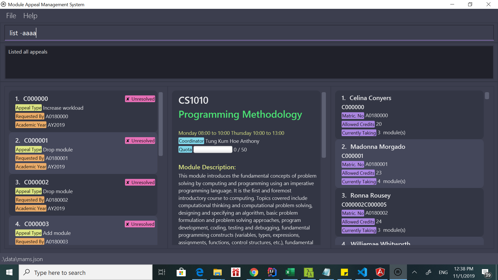
Task: Launch Microsoft Store from taskbar
Action: pyautogui.click(x=181, y=272)
